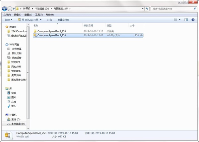Open the address bar history dropdown
Viewport: 199px width, 142px height.
pos(143,9)
